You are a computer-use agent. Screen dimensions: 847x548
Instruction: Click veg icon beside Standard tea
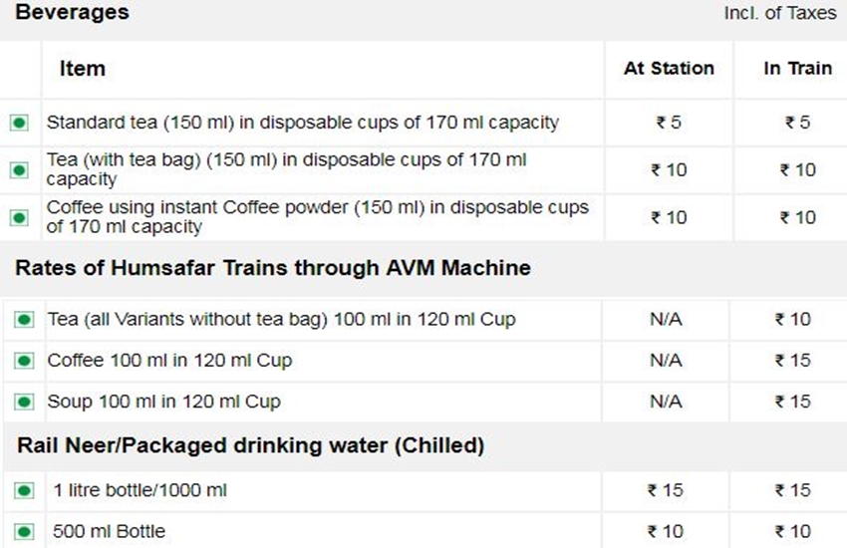pos(19,123)
